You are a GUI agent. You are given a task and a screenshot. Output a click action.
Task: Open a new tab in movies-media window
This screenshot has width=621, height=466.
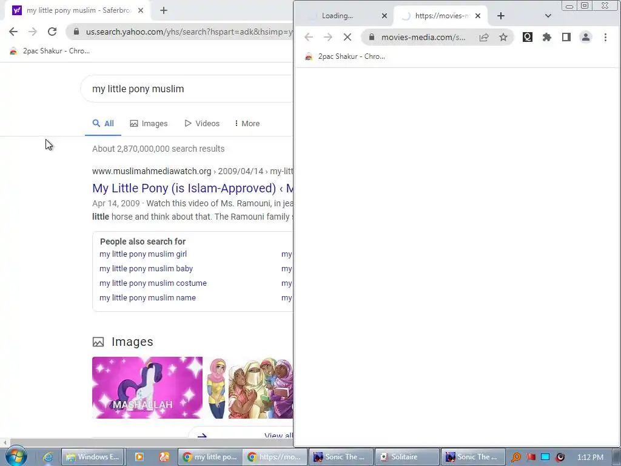500,16
